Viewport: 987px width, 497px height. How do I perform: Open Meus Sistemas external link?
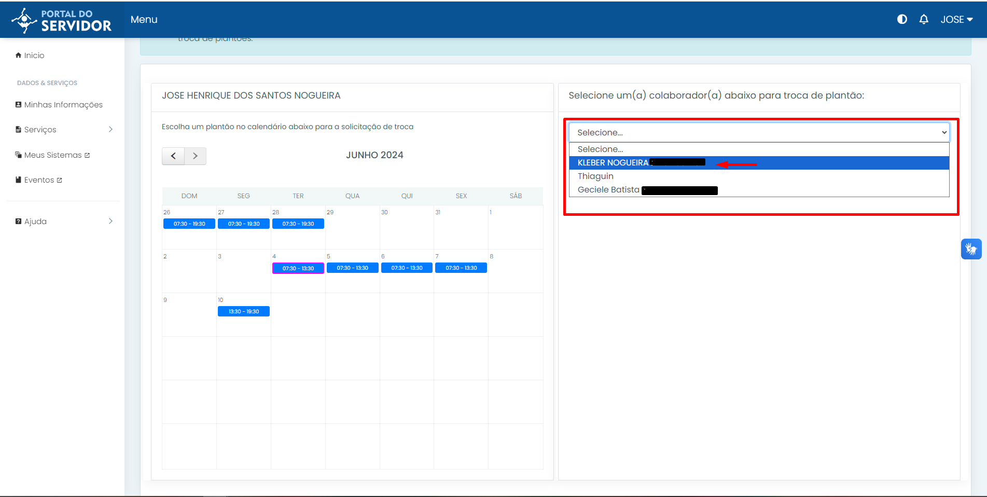[52, 155]
